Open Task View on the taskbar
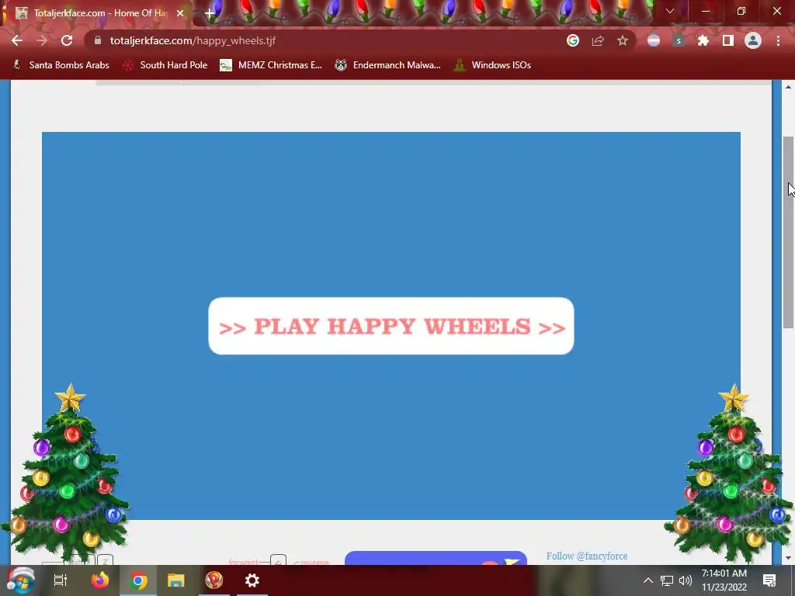Viewport: 795px width, 596px height. tap(61, 580)
